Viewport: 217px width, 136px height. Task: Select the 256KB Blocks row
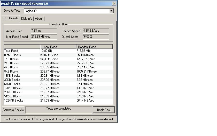pyautogui.click(x=58, y=92)
